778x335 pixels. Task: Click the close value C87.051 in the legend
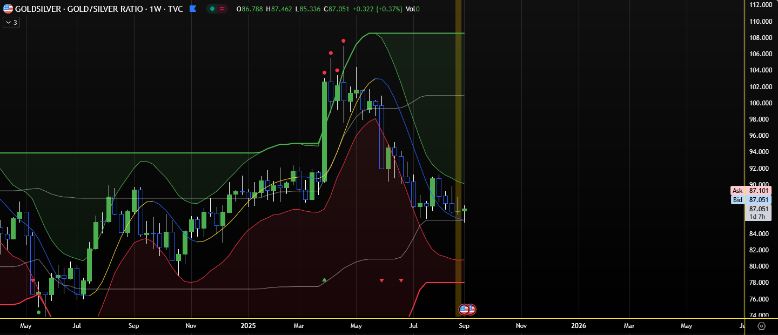337,9
